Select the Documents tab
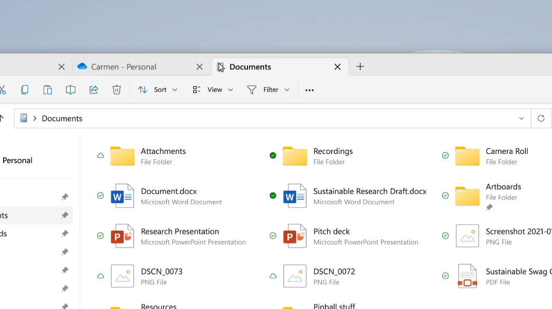 [250, 67]
